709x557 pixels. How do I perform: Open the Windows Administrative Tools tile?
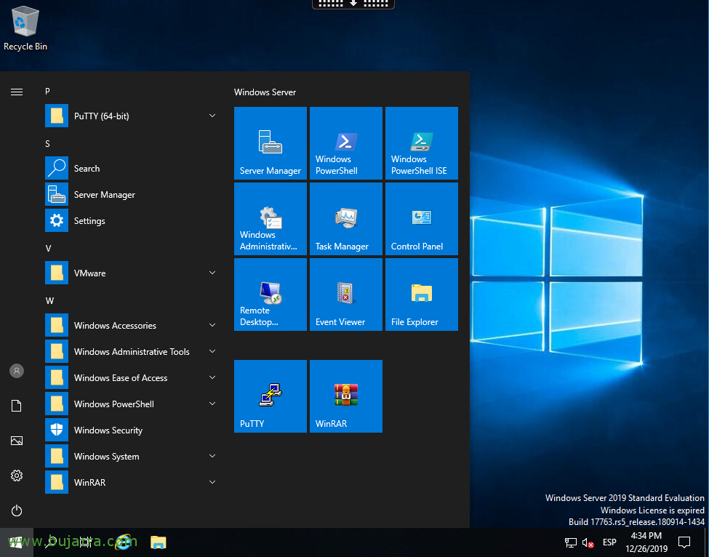(x=271, y=219)
